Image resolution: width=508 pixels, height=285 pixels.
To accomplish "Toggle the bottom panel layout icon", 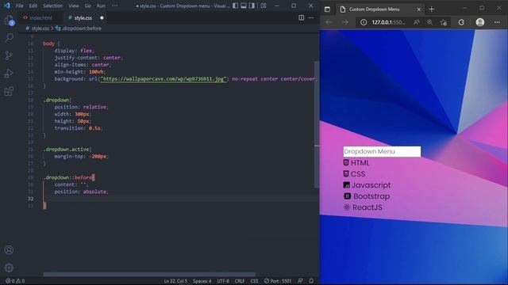I will [244, 6].
